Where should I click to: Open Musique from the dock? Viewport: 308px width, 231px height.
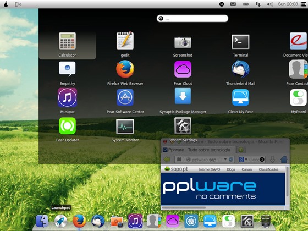point(135,221)
